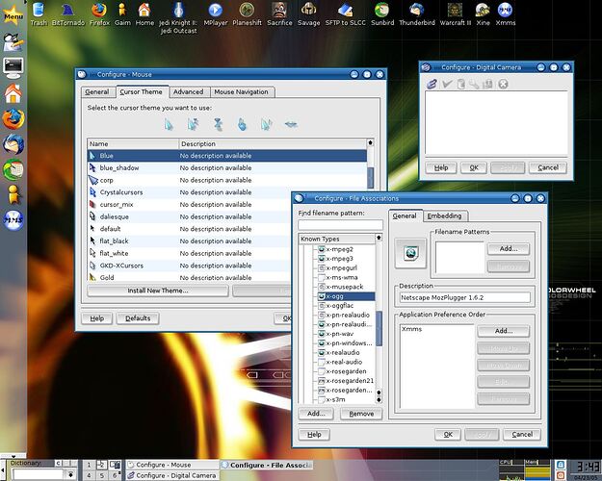The image size is (602, 481).
Task: Click Add in Application Preference Order
Action: point(504,331)
